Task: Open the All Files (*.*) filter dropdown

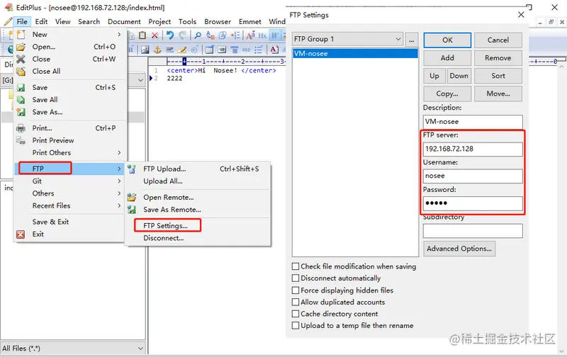Action: click(73, 348)
